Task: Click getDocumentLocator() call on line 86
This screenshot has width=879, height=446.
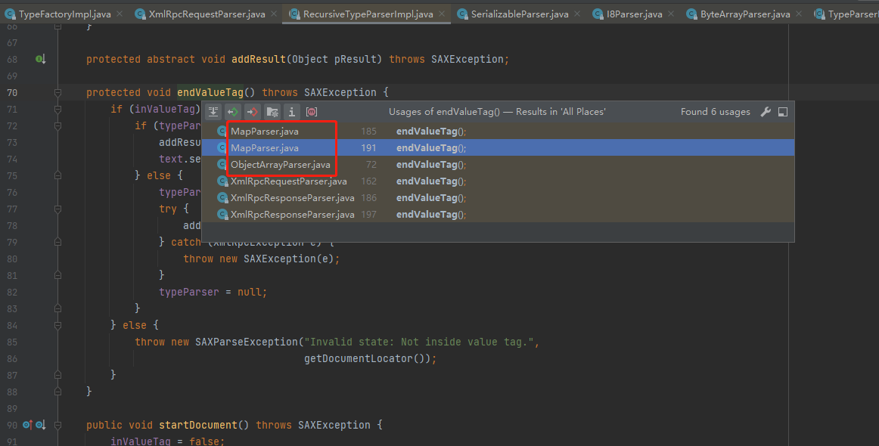Action: tap(367, 358)
